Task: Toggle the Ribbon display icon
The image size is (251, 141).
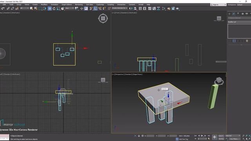Action: 150,9
